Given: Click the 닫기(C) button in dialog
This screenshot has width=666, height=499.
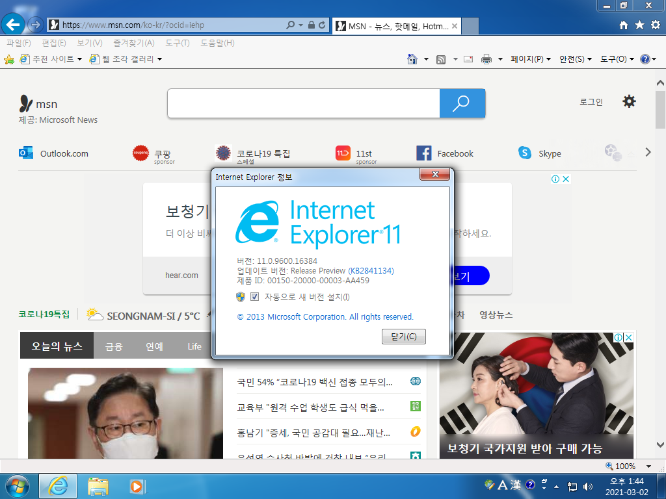Looking at the screenshot, I should 403,337.
